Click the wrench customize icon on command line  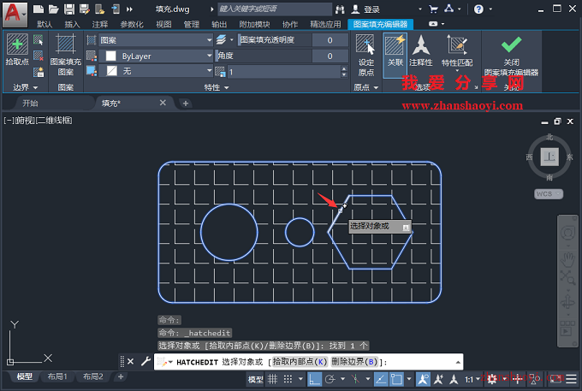[x=145, y=361]
